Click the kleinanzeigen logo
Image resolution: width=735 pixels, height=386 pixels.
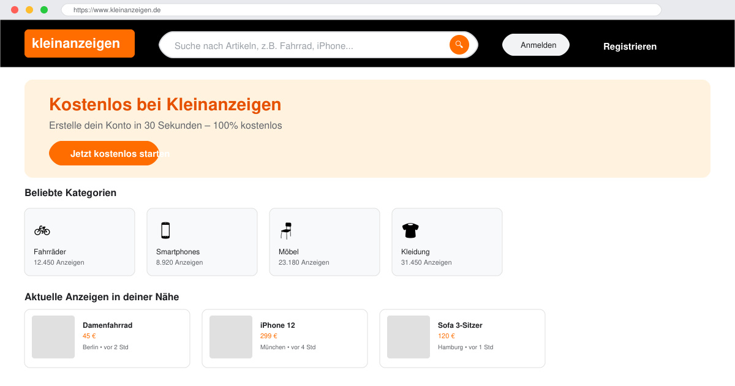point(80,44)
